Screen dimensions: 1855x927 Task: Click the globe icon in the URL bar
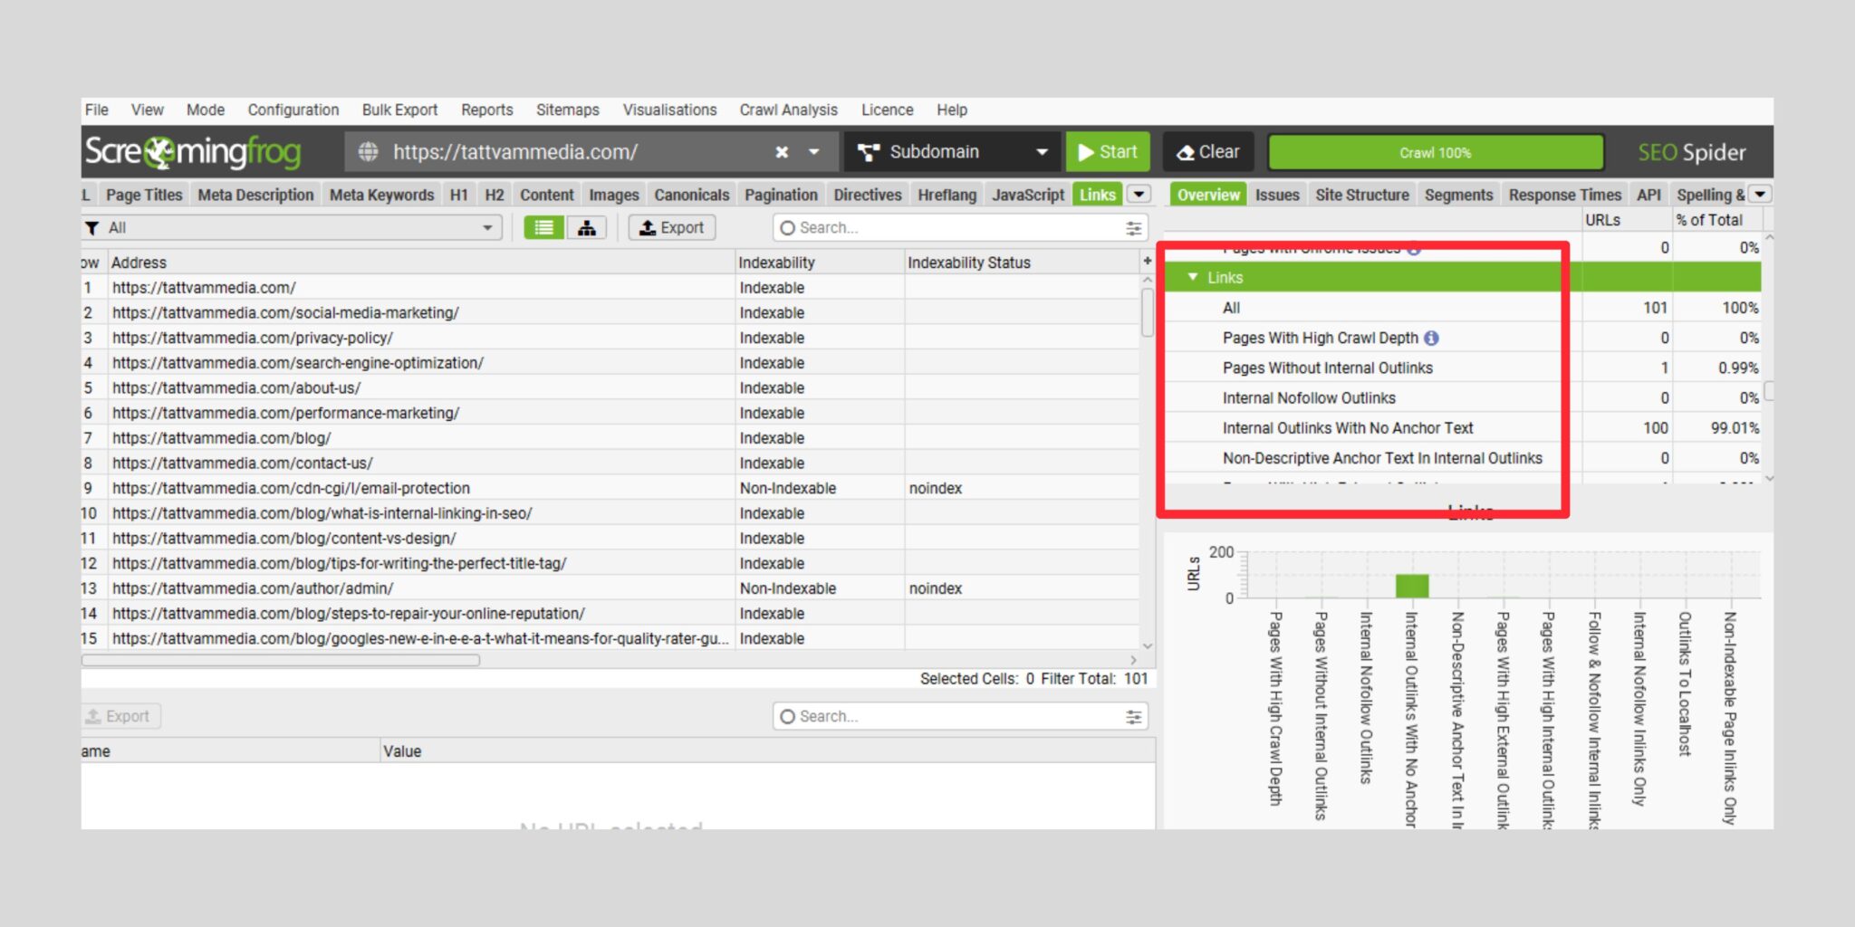click(x=369, y=151)
